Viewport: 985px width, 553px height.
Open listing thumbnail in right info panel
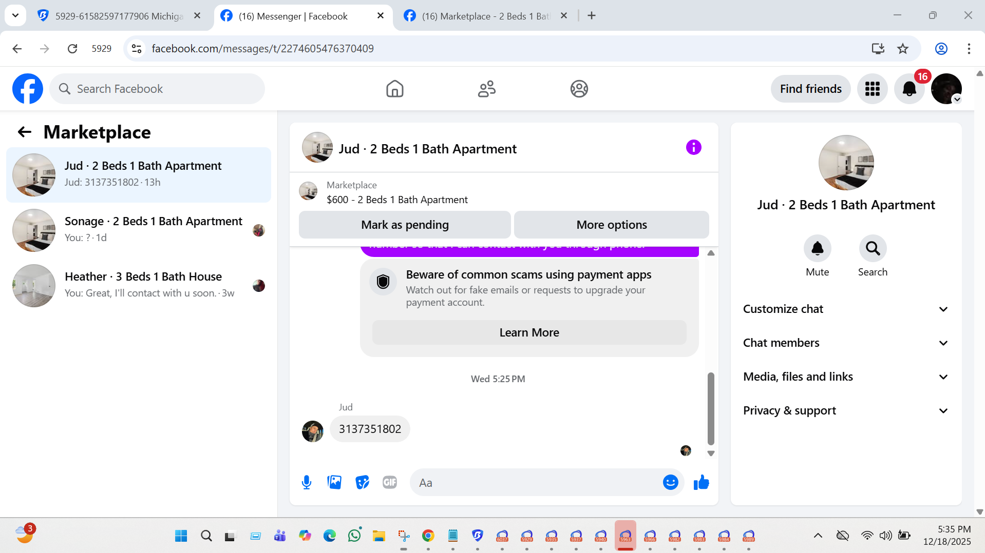tap(846, 163)
